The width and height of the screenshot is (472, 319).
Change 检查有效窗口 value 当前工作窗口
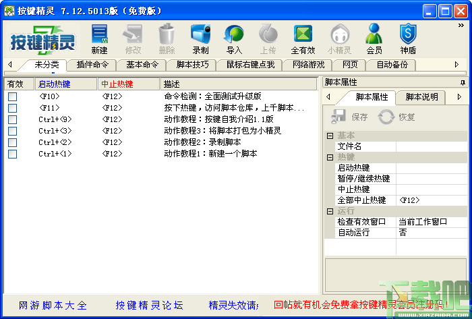[x=432, y=222]
